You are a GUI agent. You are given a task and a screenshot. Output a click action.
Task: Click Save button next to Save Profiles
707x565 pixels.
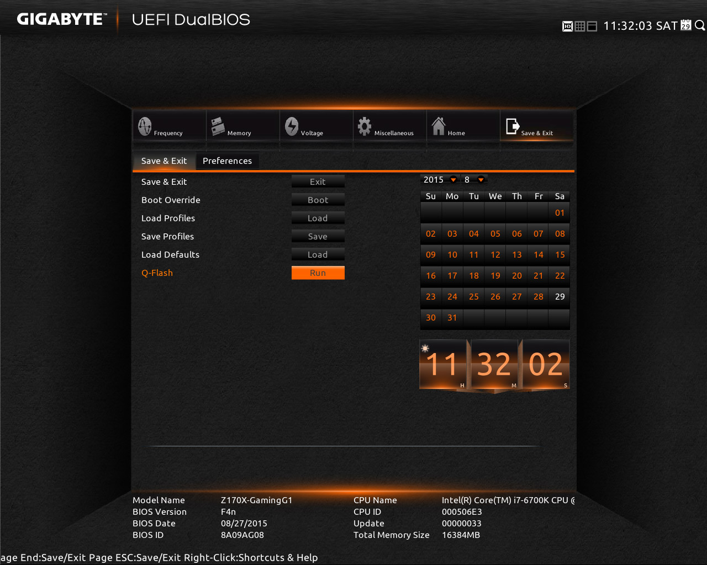[318, 236]
